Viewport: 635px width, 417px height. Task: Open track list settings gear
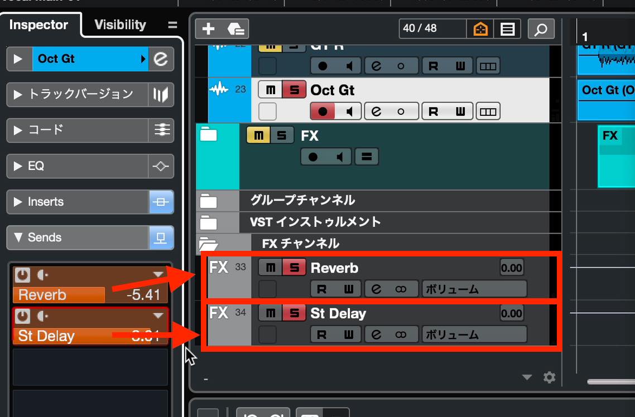tap(549, 377)
